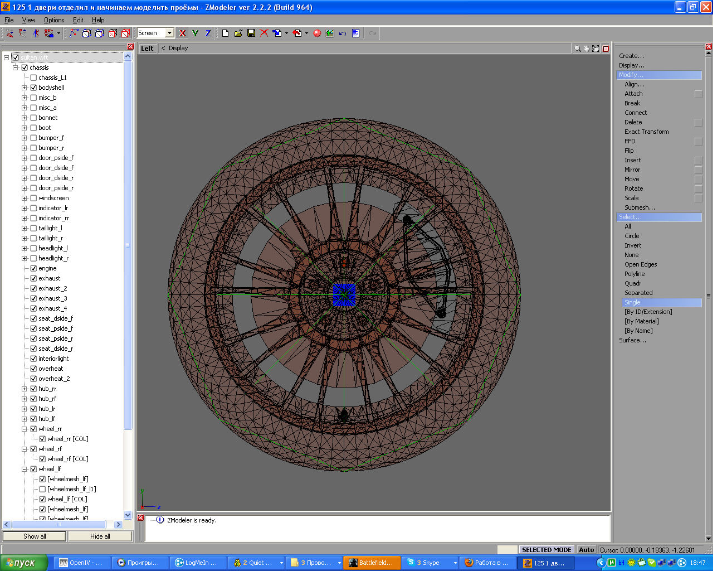The image size is (722, 571).
Task: Toggle the green Y axis button
Action: 195,33
